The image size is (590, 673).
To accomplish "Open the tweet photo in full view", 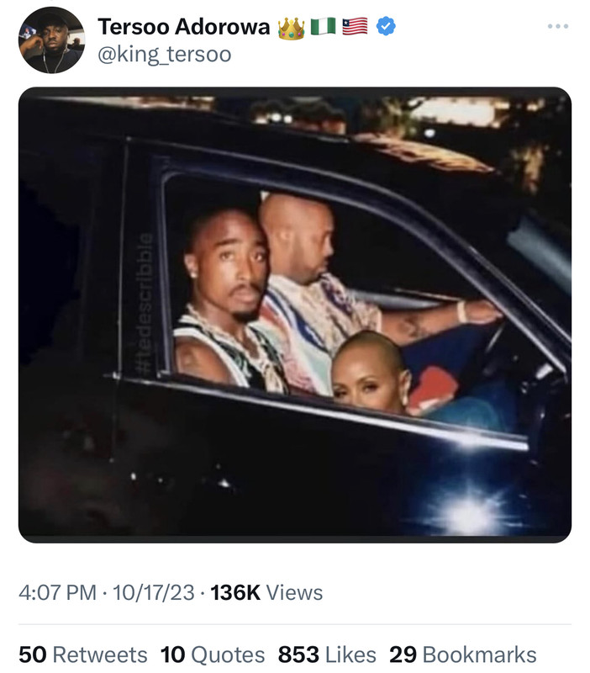I will point(294,315).
